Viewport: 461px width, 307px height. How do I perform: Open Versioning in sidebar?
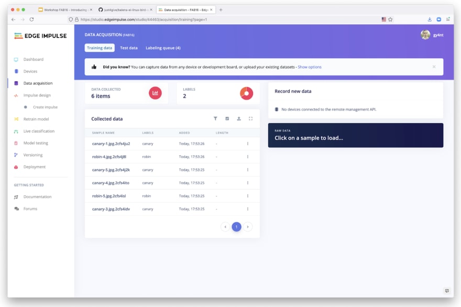pyautogui.click(x=33, y=155)
